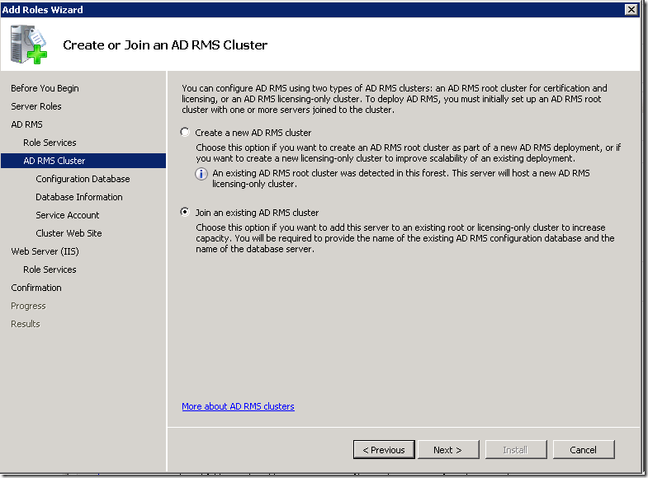This screenshot has height=478, width=648.
Task: Select Create a new AD RMS cluster radio
Action: (x=185, y=133)
